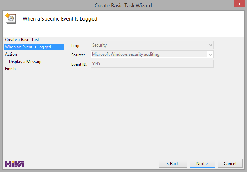Screen dimensions: 247x172
Task: Click the Event ID field containing 5145
Action: pyautogui.click(x=152, y=64)
